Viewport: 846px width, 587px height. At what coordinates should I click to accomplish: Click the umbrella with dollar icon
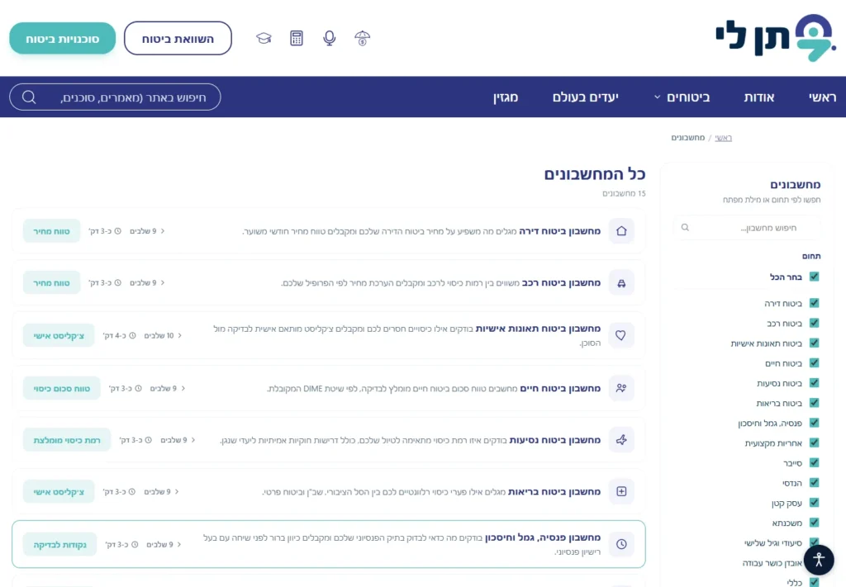point(362,38)
